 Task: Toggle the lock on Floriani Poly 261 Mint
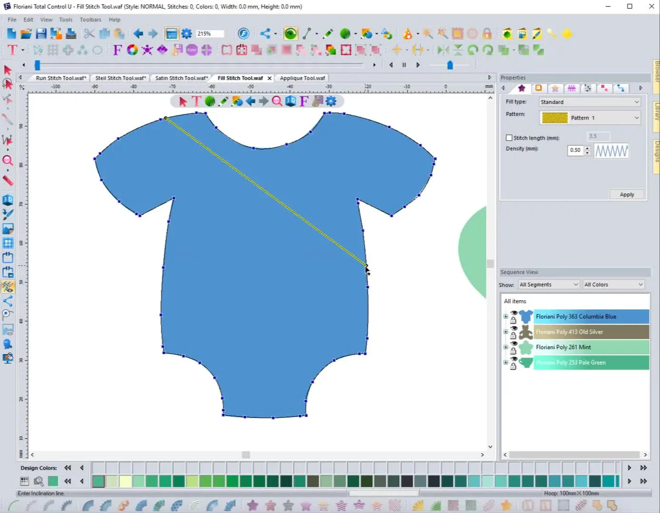pyautogui.click(x=514, y=351)
